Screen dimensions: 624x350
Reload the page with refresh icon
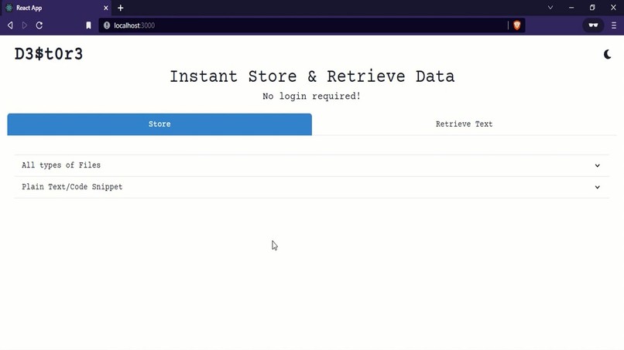(x=39, y=25)
